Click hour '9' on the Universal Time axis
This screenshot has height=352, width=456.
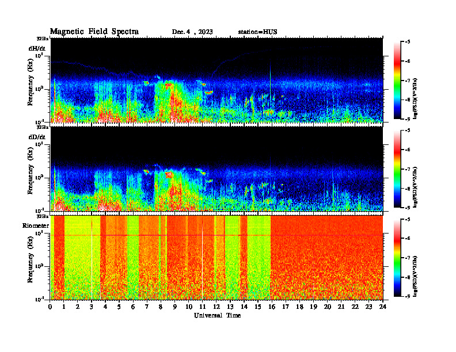pos(175,307)
